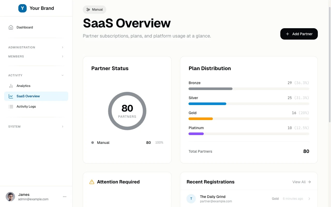Expand the Administration section
The height and width of the screenshot is (207, 331).
(x=36, y=47)
